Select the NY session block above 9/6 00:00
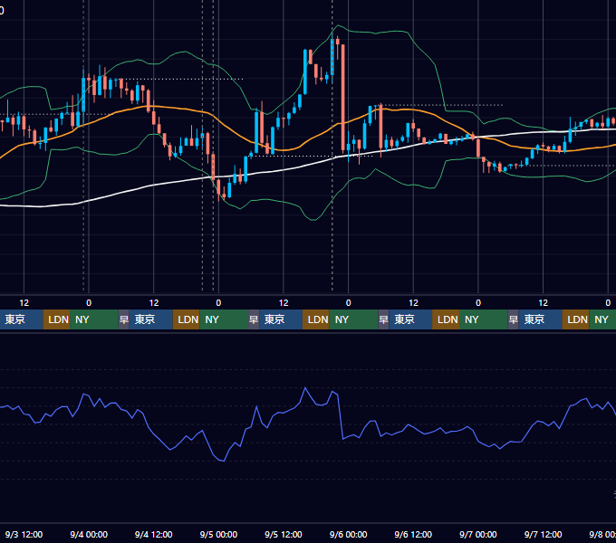This screenshot has width=616, height=543. (353, 319)
